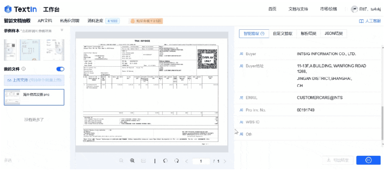Click the Buyer field AI icon
385x172 pixels.
[241, 54]
